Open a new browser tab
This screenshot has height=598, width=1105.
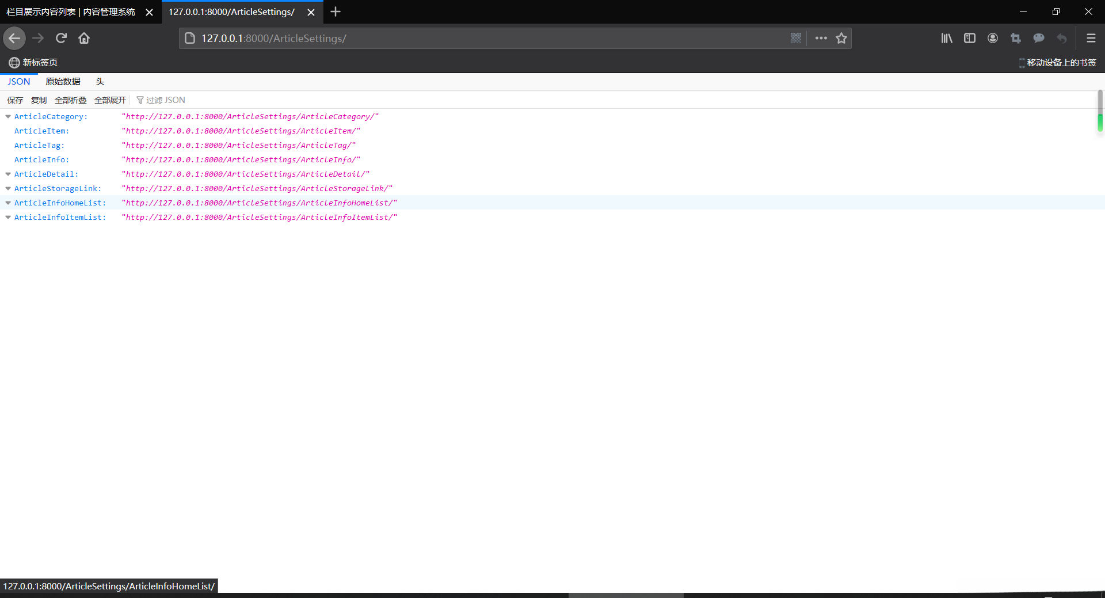(x=336, y=12)
